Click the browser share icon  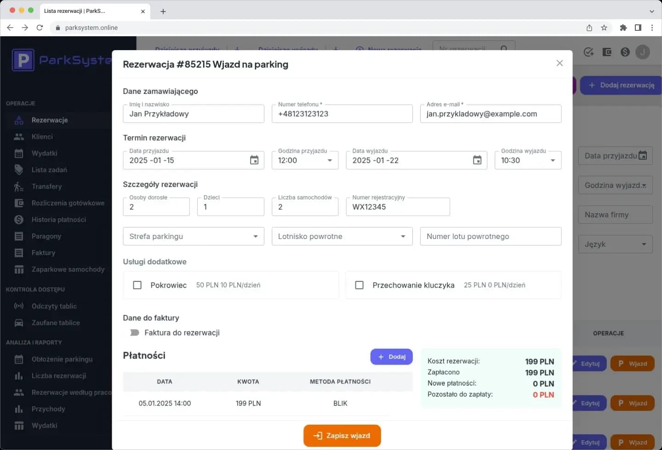(589, 28)
